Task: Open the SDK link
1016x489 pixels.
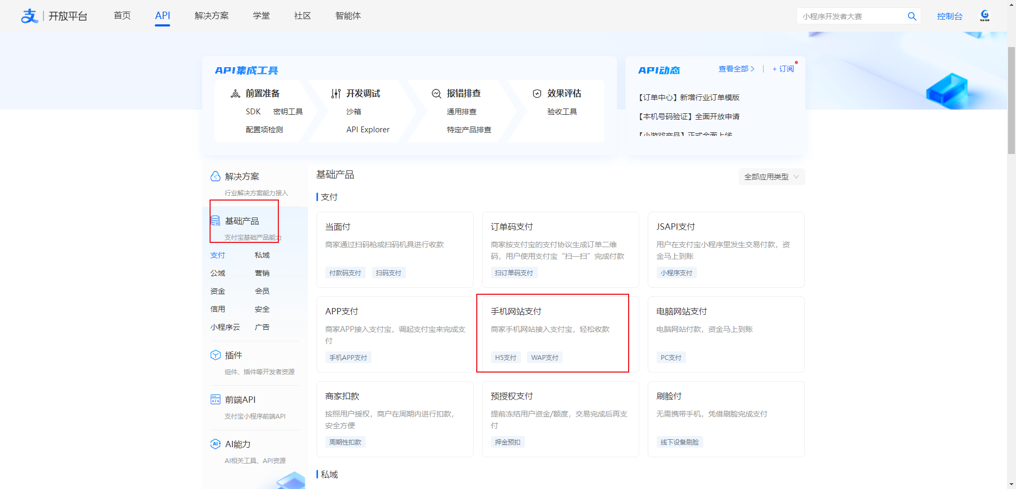Action: point(253,112)
